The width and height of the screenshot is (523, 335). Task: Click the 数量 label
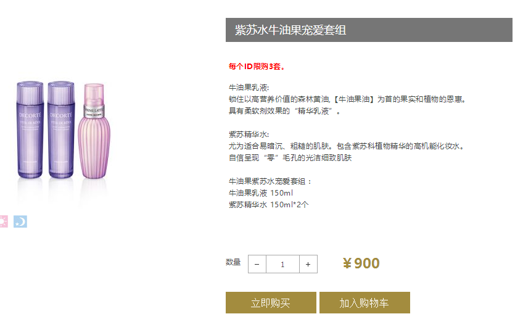(x=233, y=262)
